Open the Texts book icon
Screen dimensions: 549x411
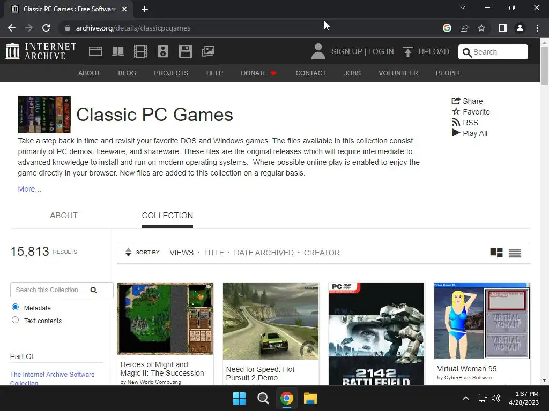pyautogui.click(x=117, y=51)
